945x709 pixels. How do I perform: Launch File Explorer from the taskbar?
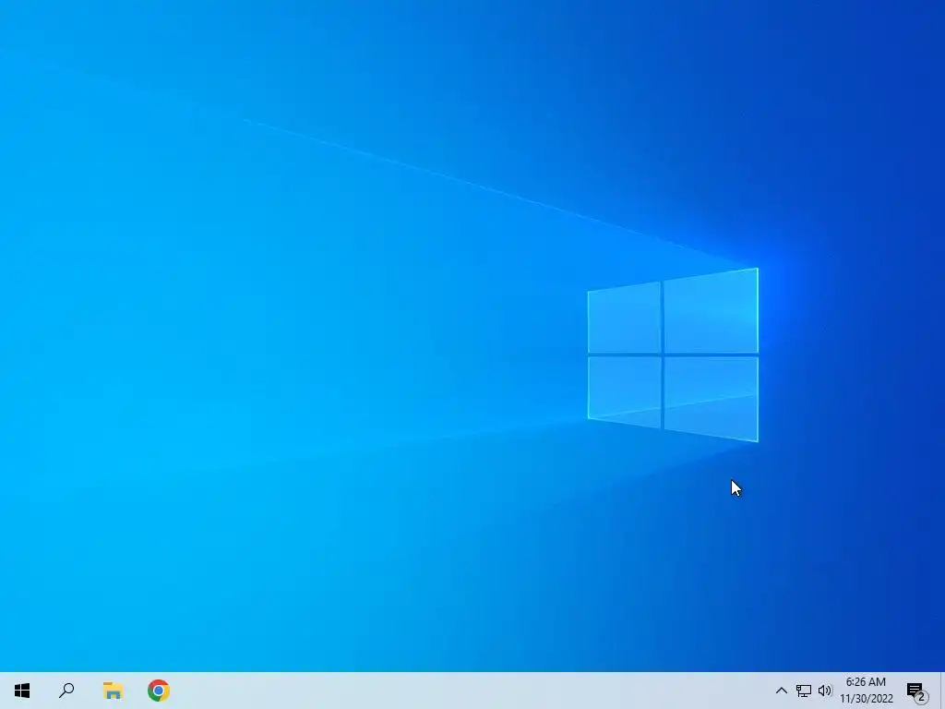coord(113,691)
